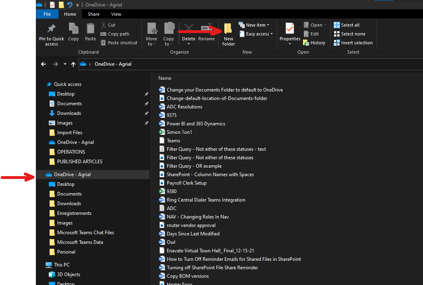Select This PC in navigation pane

click(62, 265)
